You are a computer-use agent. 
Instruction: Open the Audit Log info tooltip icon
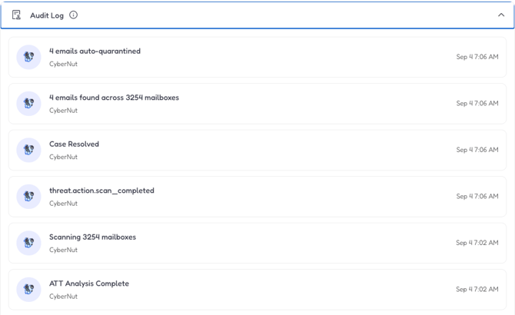(x=73, y=15)
